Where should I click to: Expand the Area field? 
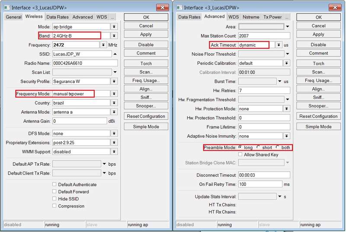point(288,26)
